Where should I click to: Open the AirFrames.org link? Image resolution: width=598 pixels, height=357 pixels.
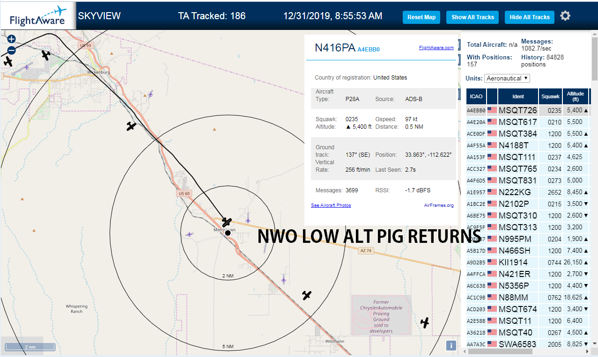pyautogui.click(x=439, y=205)
